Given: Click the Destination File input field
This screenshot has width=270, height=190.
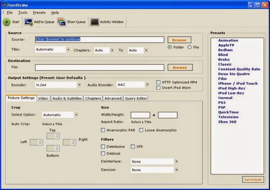Looking at the screenshot, I should coord(99,67).
